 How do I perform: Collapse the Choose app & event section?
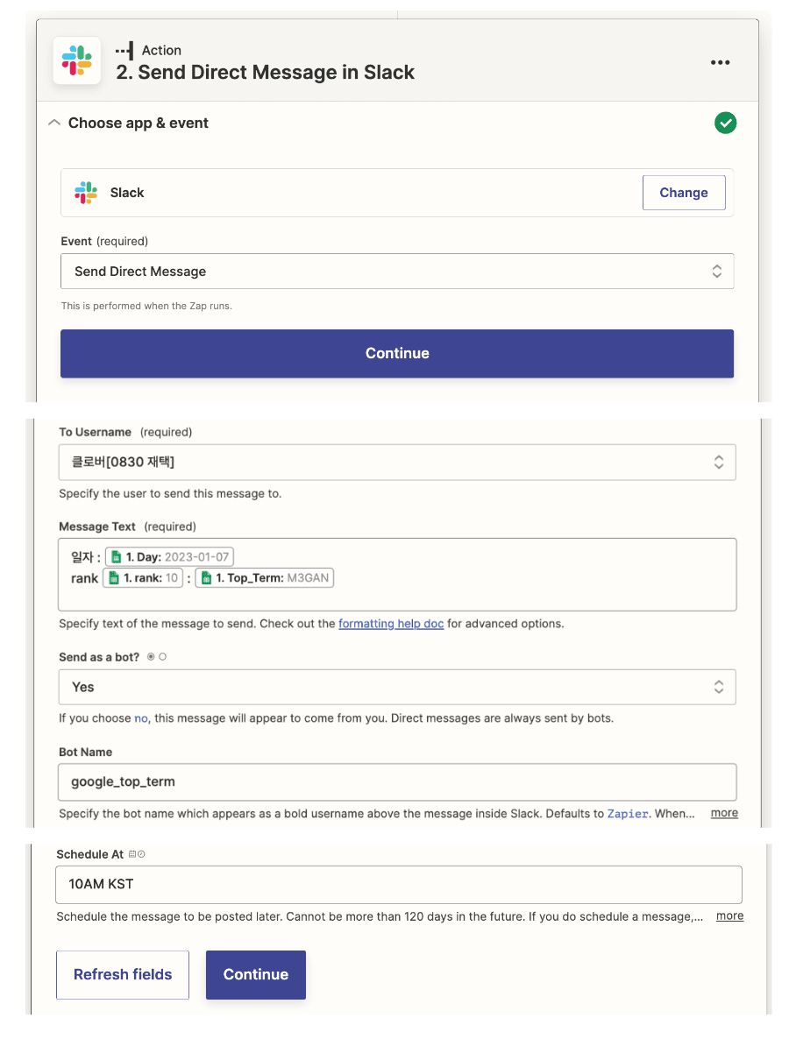coord(54,123)
